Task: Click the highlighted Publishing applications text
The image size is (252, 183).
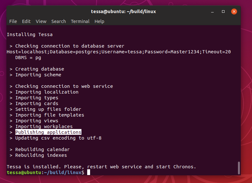Action: coord(48,132)
